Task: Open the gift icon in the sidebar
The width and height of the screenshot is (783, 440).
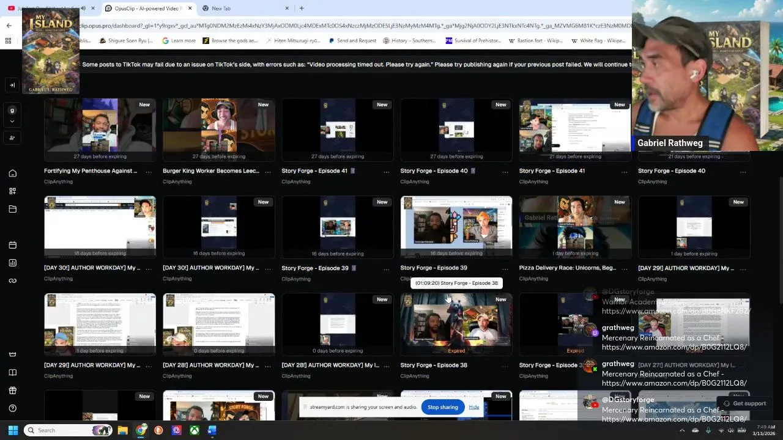Action: tap(12, 391)
